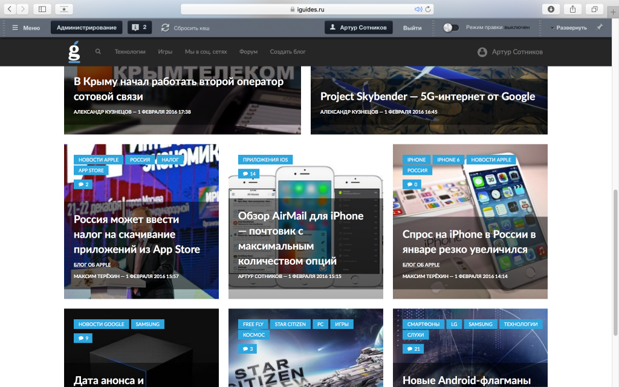Click the comment count 21 badge

pyautogui.click(x=413, y=349)
